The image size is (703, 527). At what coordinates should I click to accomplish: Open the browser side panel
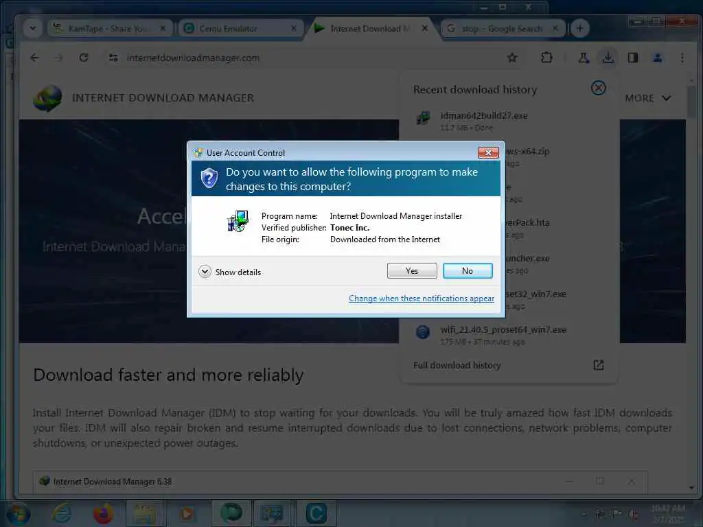point(632,58)
